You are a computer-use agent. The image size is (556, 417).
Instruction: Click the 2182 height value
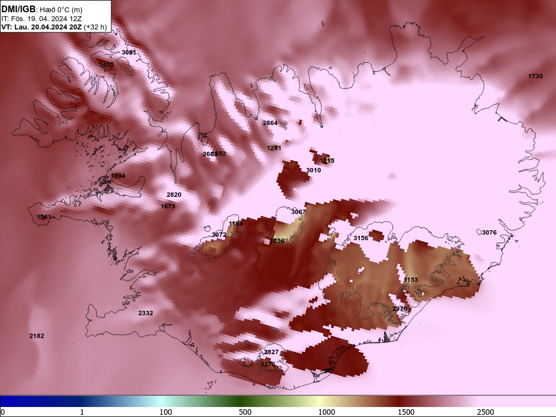click(37, 336)
